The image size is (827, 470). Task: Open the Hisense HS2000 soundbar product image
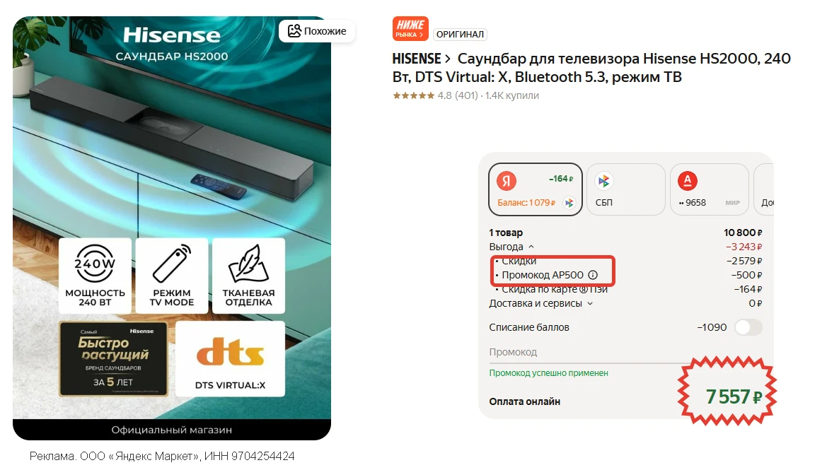click(x=172, y=228)
